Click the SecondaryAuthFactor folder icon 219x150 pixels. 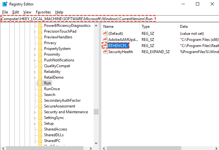(x=40, y=100)
